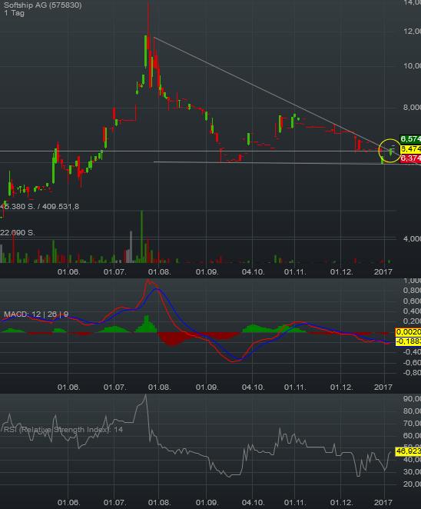The image size is (421, 509).
Task: Click the -0,60 MACD axis label
Action: tap(412, 362)
